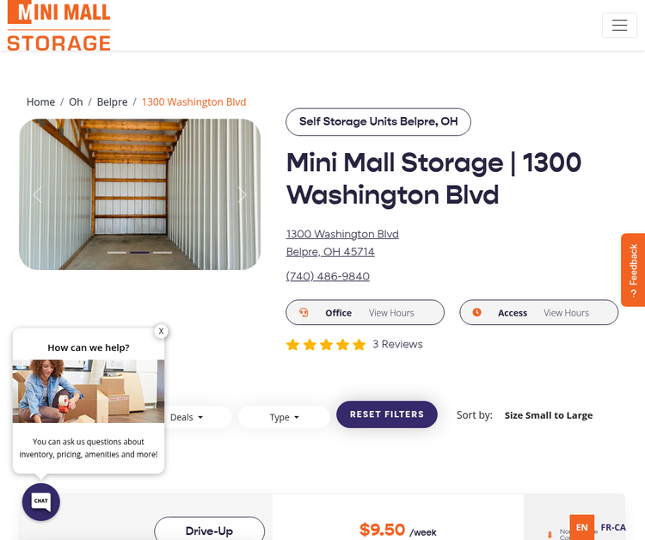The height and width of the screenshot is (540, 645).
Task: Expand the Type filter dropdown
Action: 284,417
